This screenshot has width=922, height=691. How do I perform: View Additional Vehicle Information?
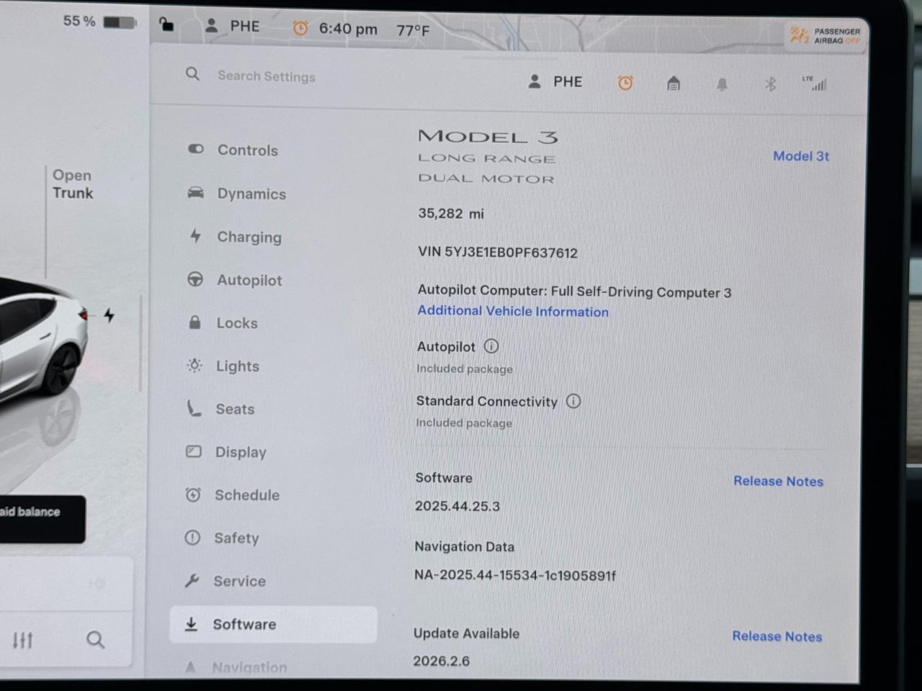point(513,311)
